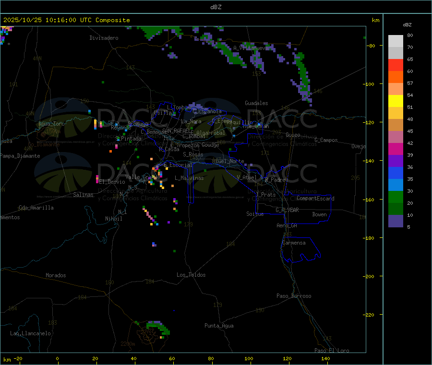Click the timestamp '2025/10/25 10:16:00 UTC Composite'
Image resolution: width=432 pixels, height=365 pixels.
[x=66, y=20]
